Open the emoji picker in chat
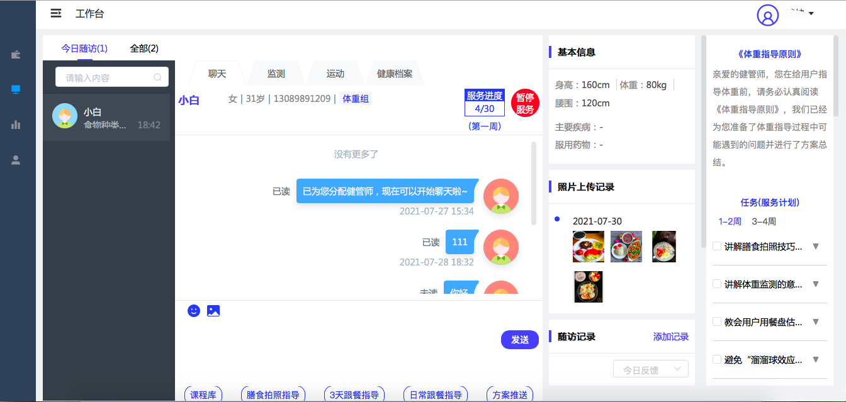The image size is (846, 402). click(x=194, y=311)
